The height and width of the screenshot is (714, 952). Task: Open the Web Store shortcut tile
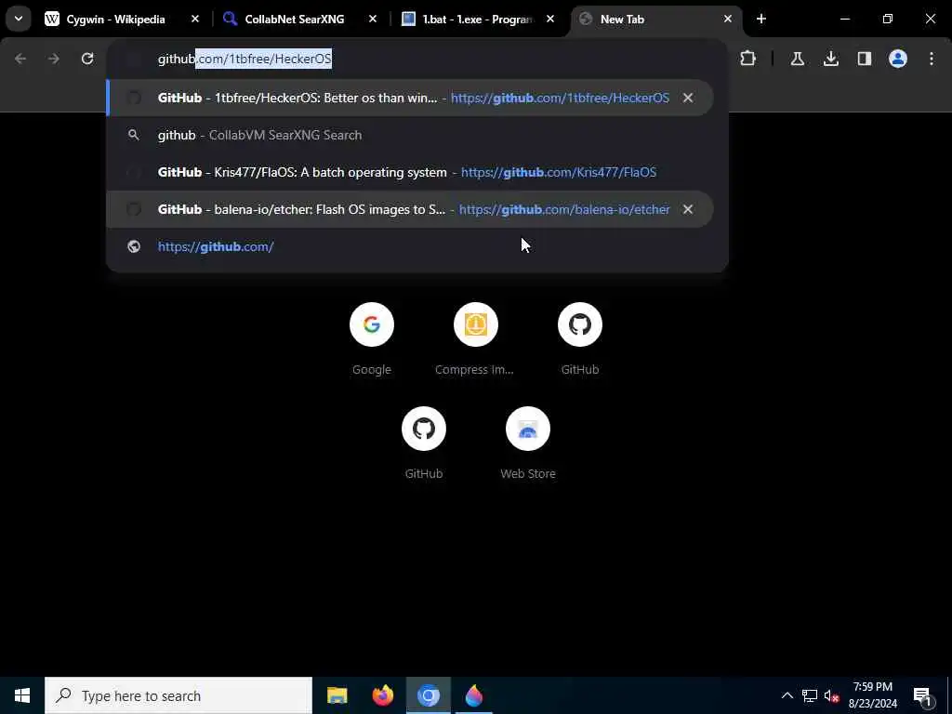(528, 443)
